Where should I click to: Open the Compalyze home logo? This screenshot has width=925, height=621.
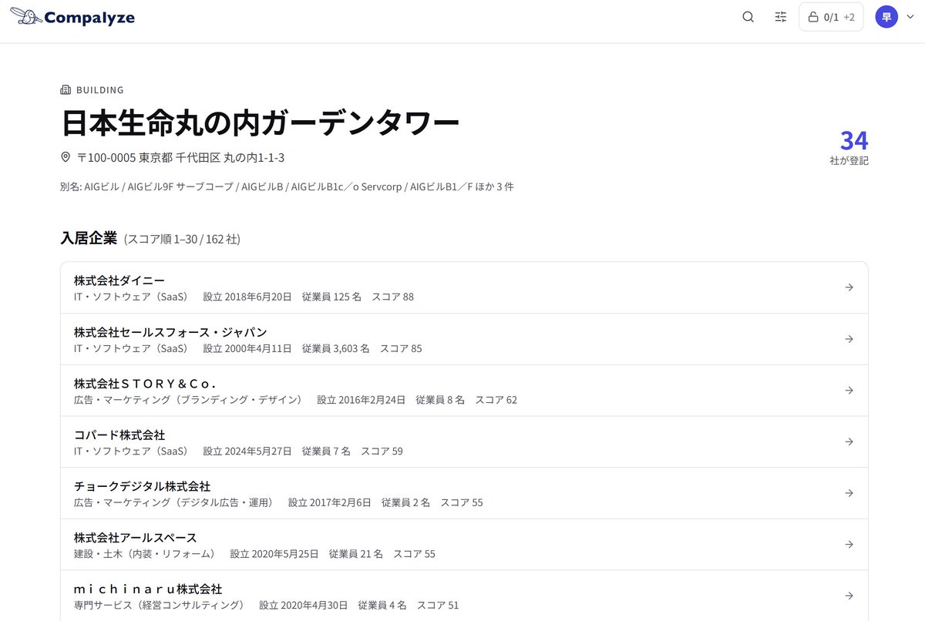72,17
